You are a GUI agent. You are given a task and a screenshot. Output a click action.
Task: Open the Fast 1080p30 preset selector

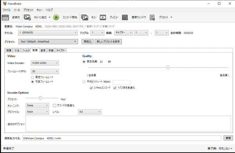[x=48, y=41]
